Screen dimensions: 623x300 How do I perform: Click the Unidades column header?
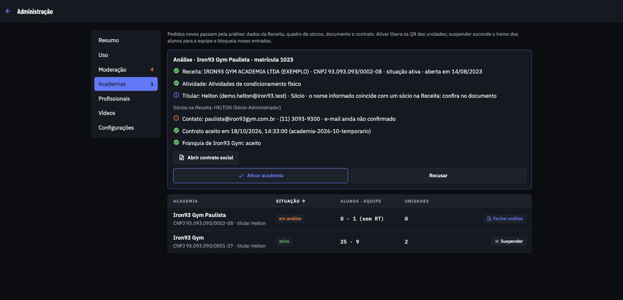click(417, 201)
